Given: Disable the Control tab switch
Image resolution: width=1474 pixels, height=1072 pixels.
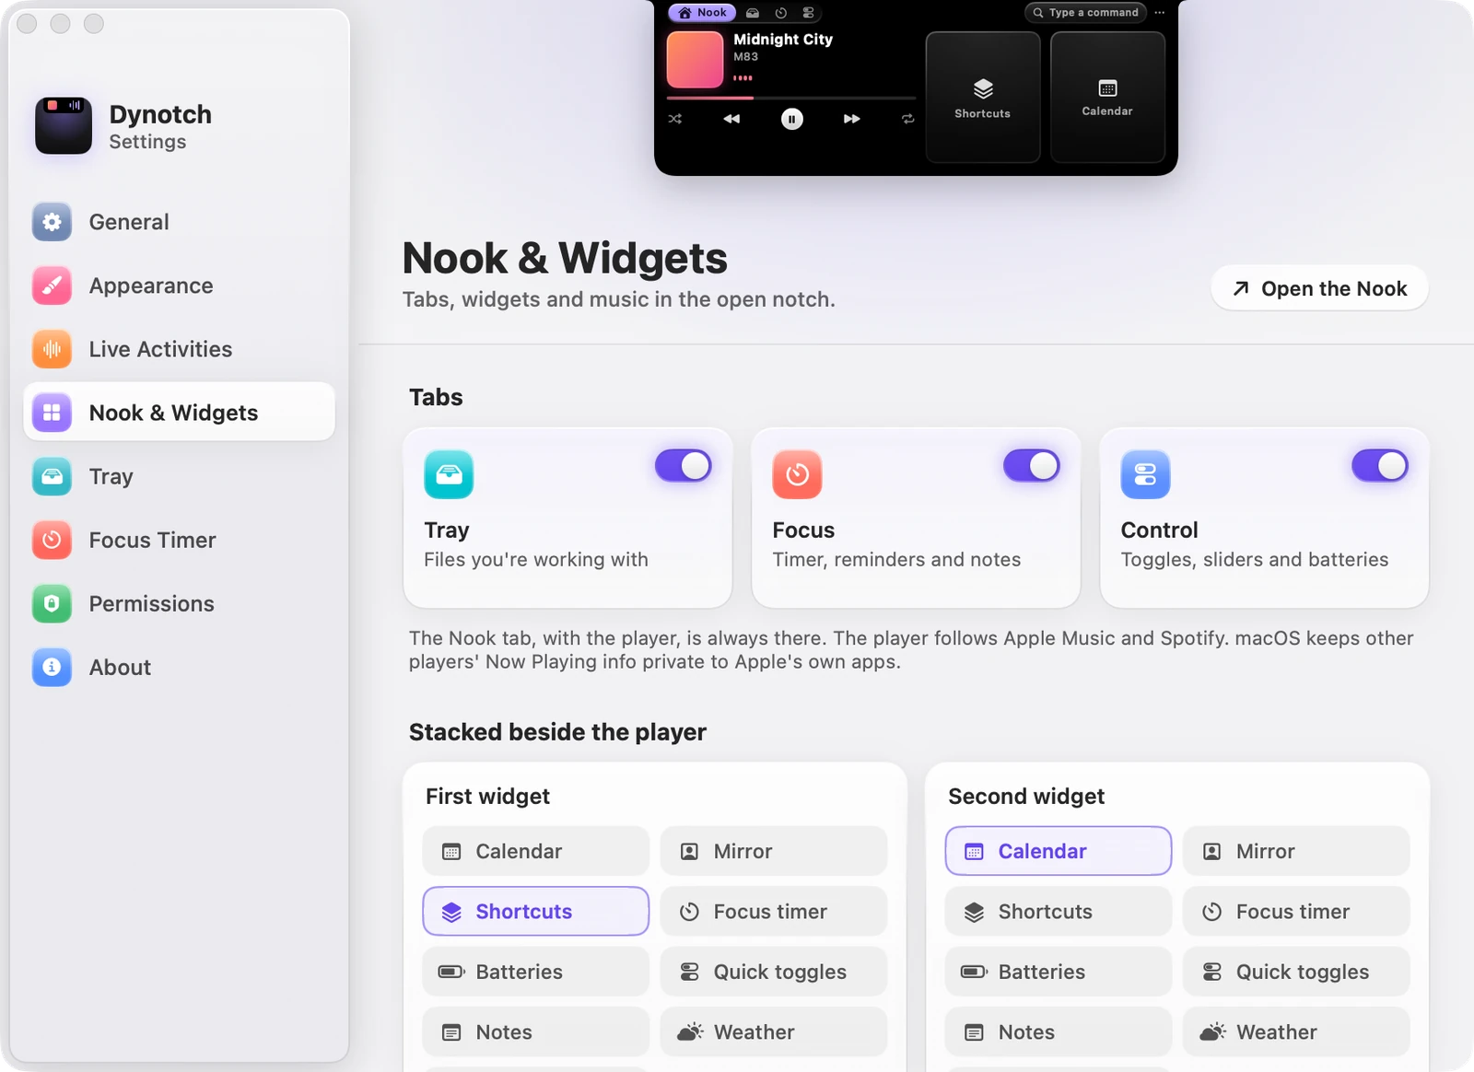Looking at the screenshot, I should [x=1380, y=466].
